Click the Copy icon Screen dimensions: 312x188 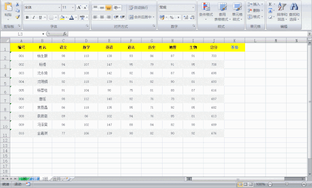(x=18, y=11)
